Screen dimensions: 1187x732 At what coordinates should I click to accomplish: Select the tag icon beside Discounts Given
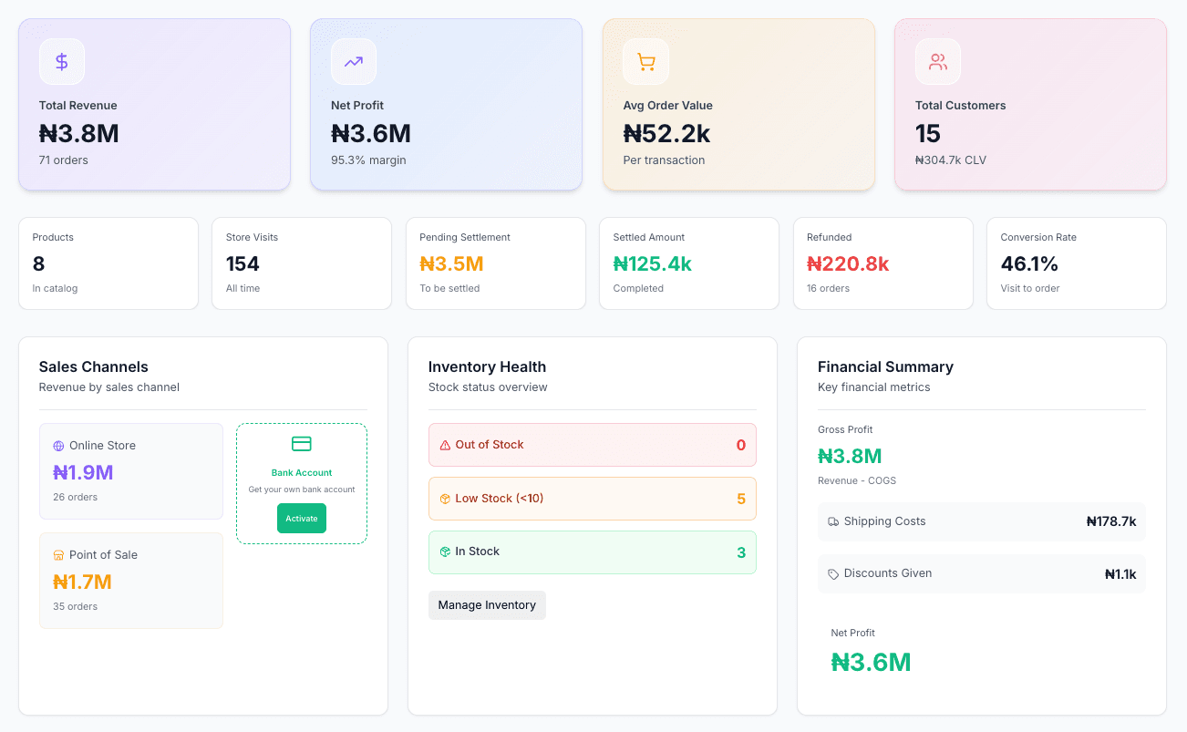point(832,573)
